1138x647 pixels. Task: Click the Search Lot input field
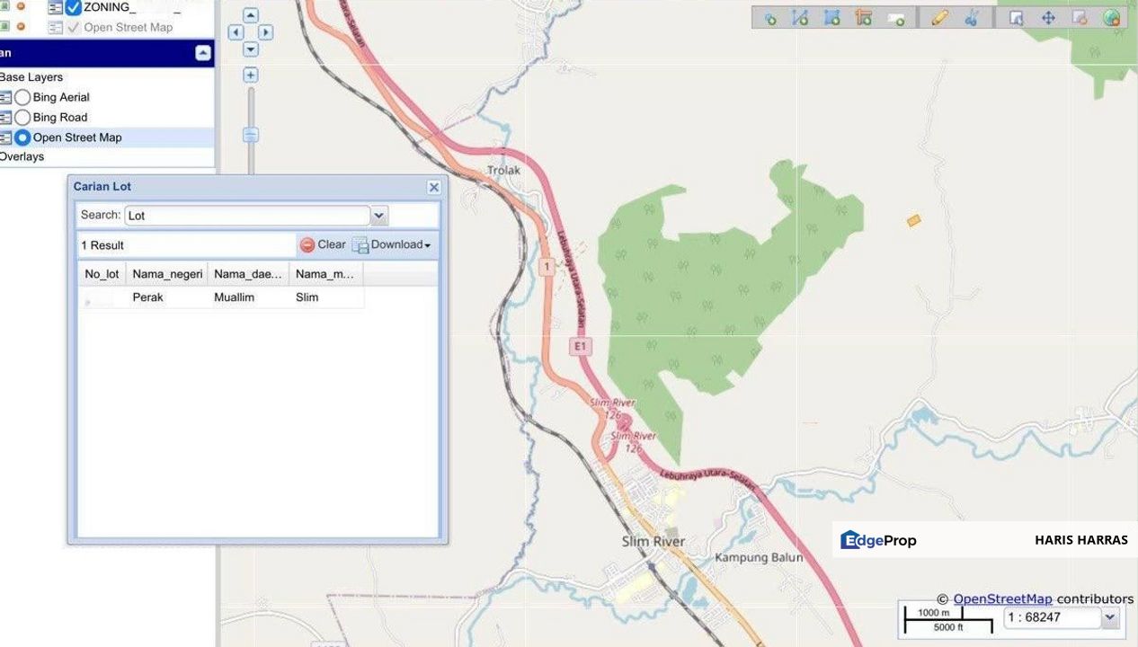click(x=248, y=216)
